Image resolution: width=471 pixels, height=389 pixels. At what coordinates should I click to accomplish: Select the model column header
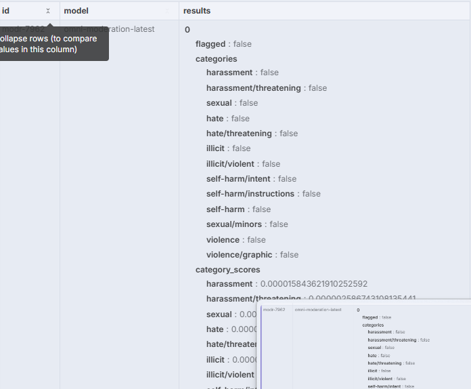[76, 11]
